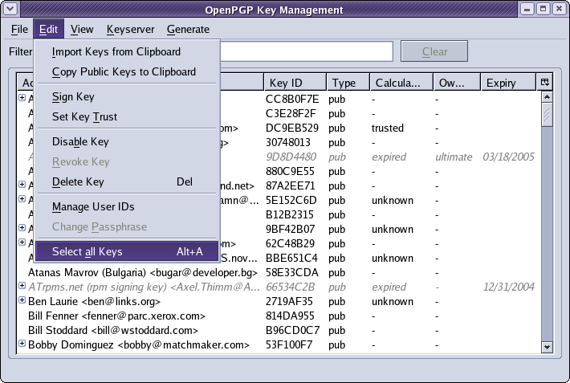This screenshot has width=570, height=383.
Task: Expand the ATrpms.net key row
Action: click(22, 286)
